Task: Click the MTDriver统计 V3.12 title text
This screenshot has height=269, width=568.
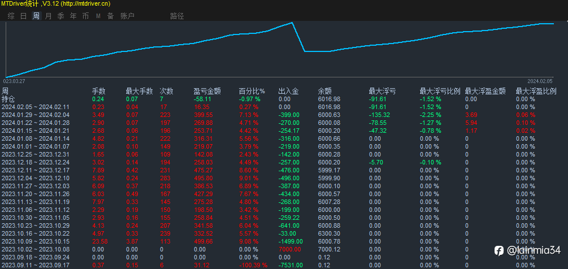Action: pyautogui.click(x=55, y=3)
